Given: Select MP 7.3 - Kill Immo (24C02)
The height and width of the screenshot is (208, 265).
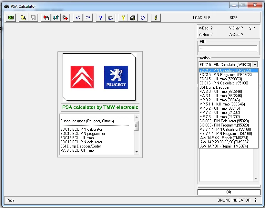Looking at the screenshot, I should pyautogui.click(x=229, y=117).
